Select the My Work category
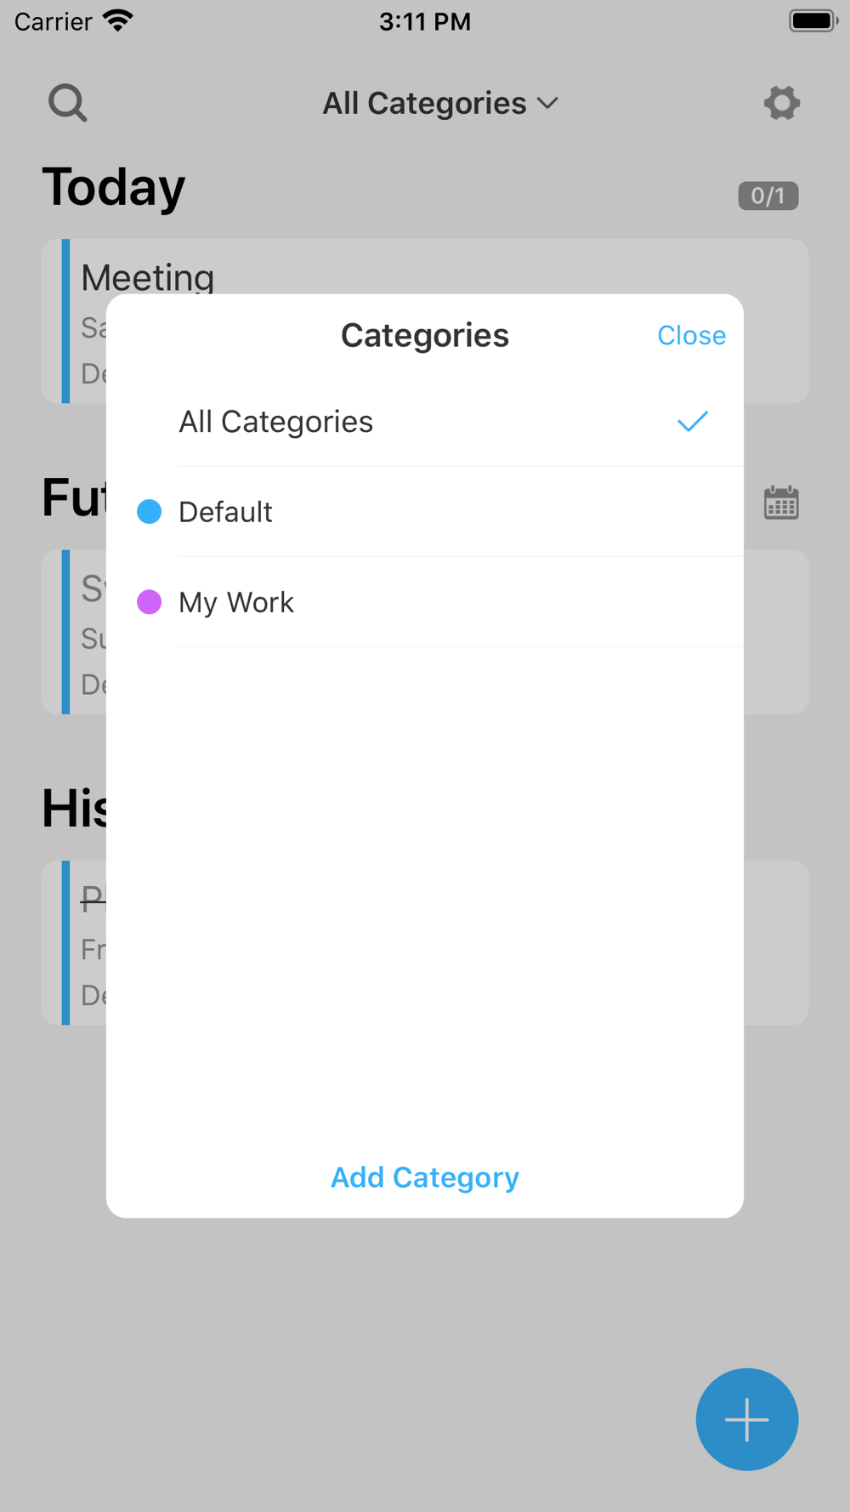 coord(425,602)
